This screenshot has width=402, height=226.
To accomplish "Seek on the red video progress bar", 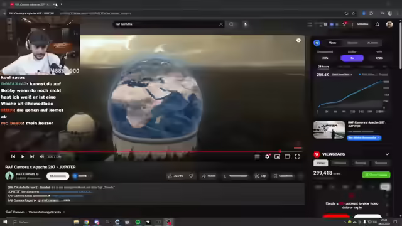I will pyautogui.click(x=156, y=151).
